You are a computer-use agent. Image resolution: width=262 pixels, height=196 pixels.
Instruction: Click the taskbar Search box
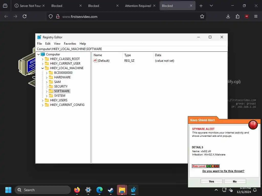(x=43, y=190)
